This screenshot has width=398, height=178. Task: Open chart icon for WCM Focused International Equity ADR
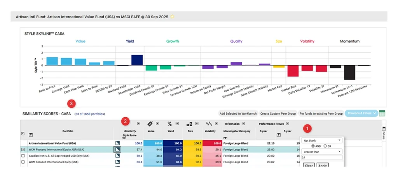(117, 149)
